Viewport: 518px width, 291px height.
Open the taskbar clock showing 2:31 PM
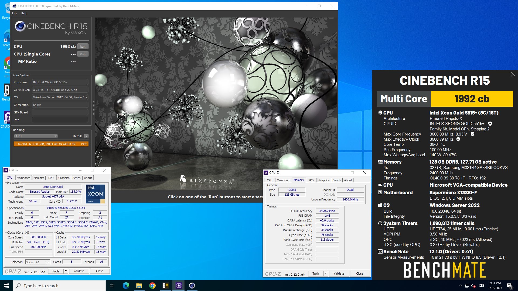[x=495, y=286]
